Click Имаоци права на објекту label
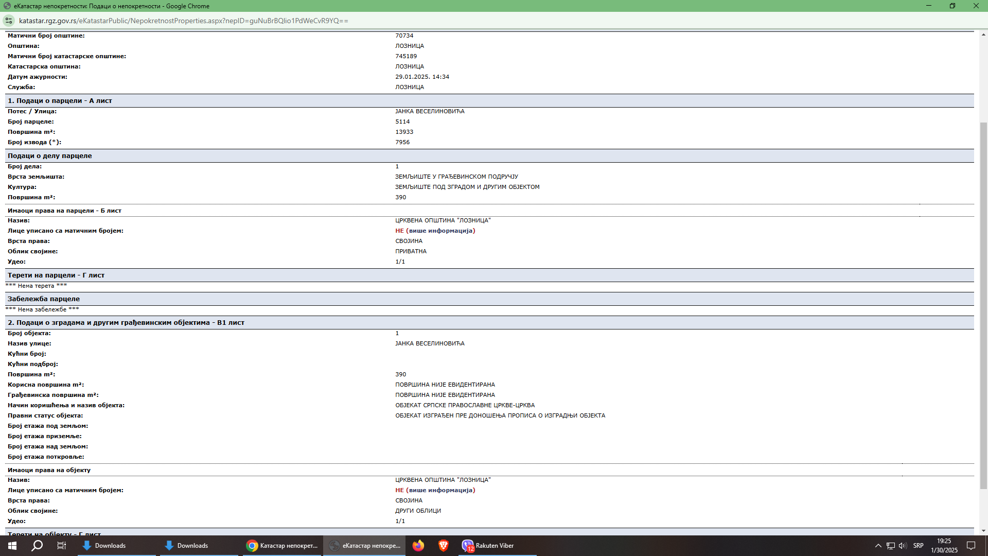This screenshot has width=988, height=556. [49, 471]
